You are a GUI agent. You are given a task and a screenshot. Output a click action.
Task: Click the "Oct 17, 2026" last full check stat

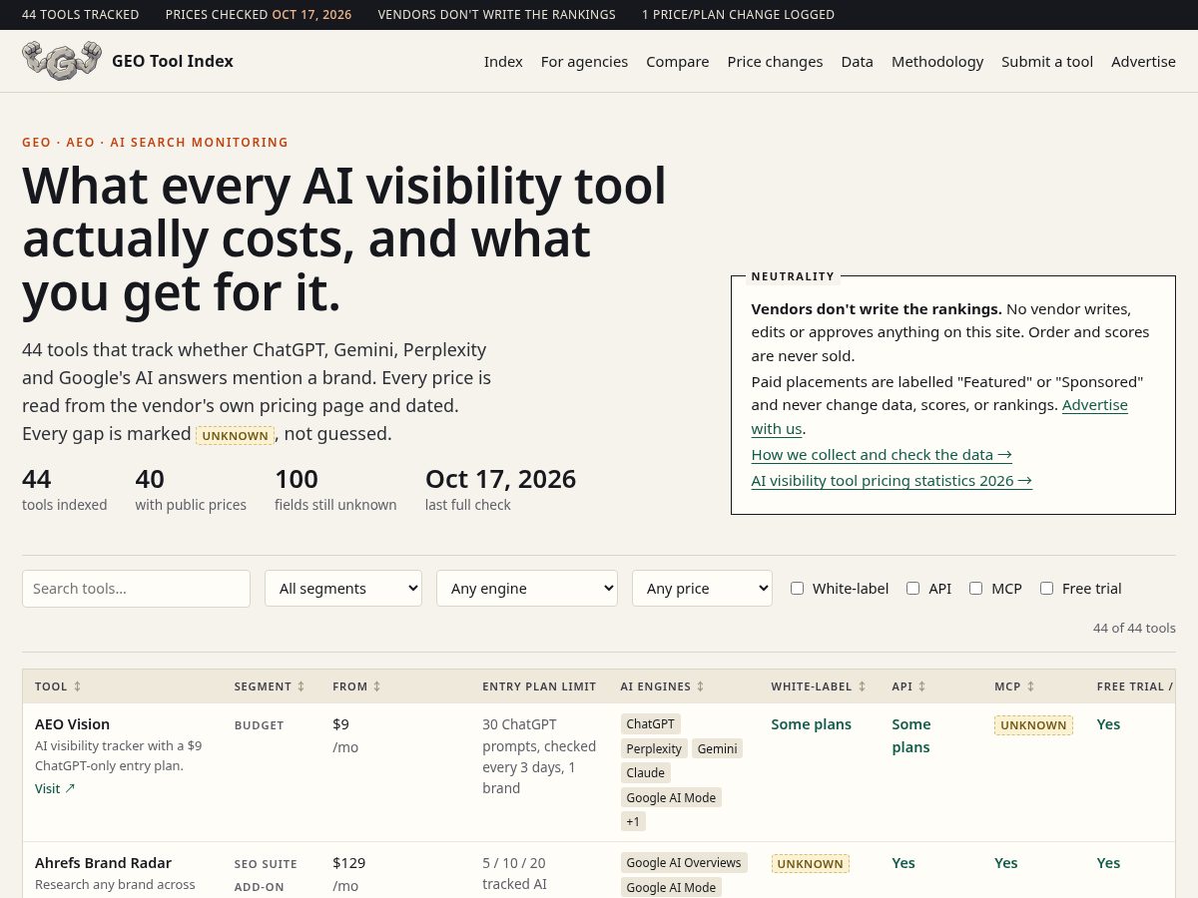(x=500, y=490)
